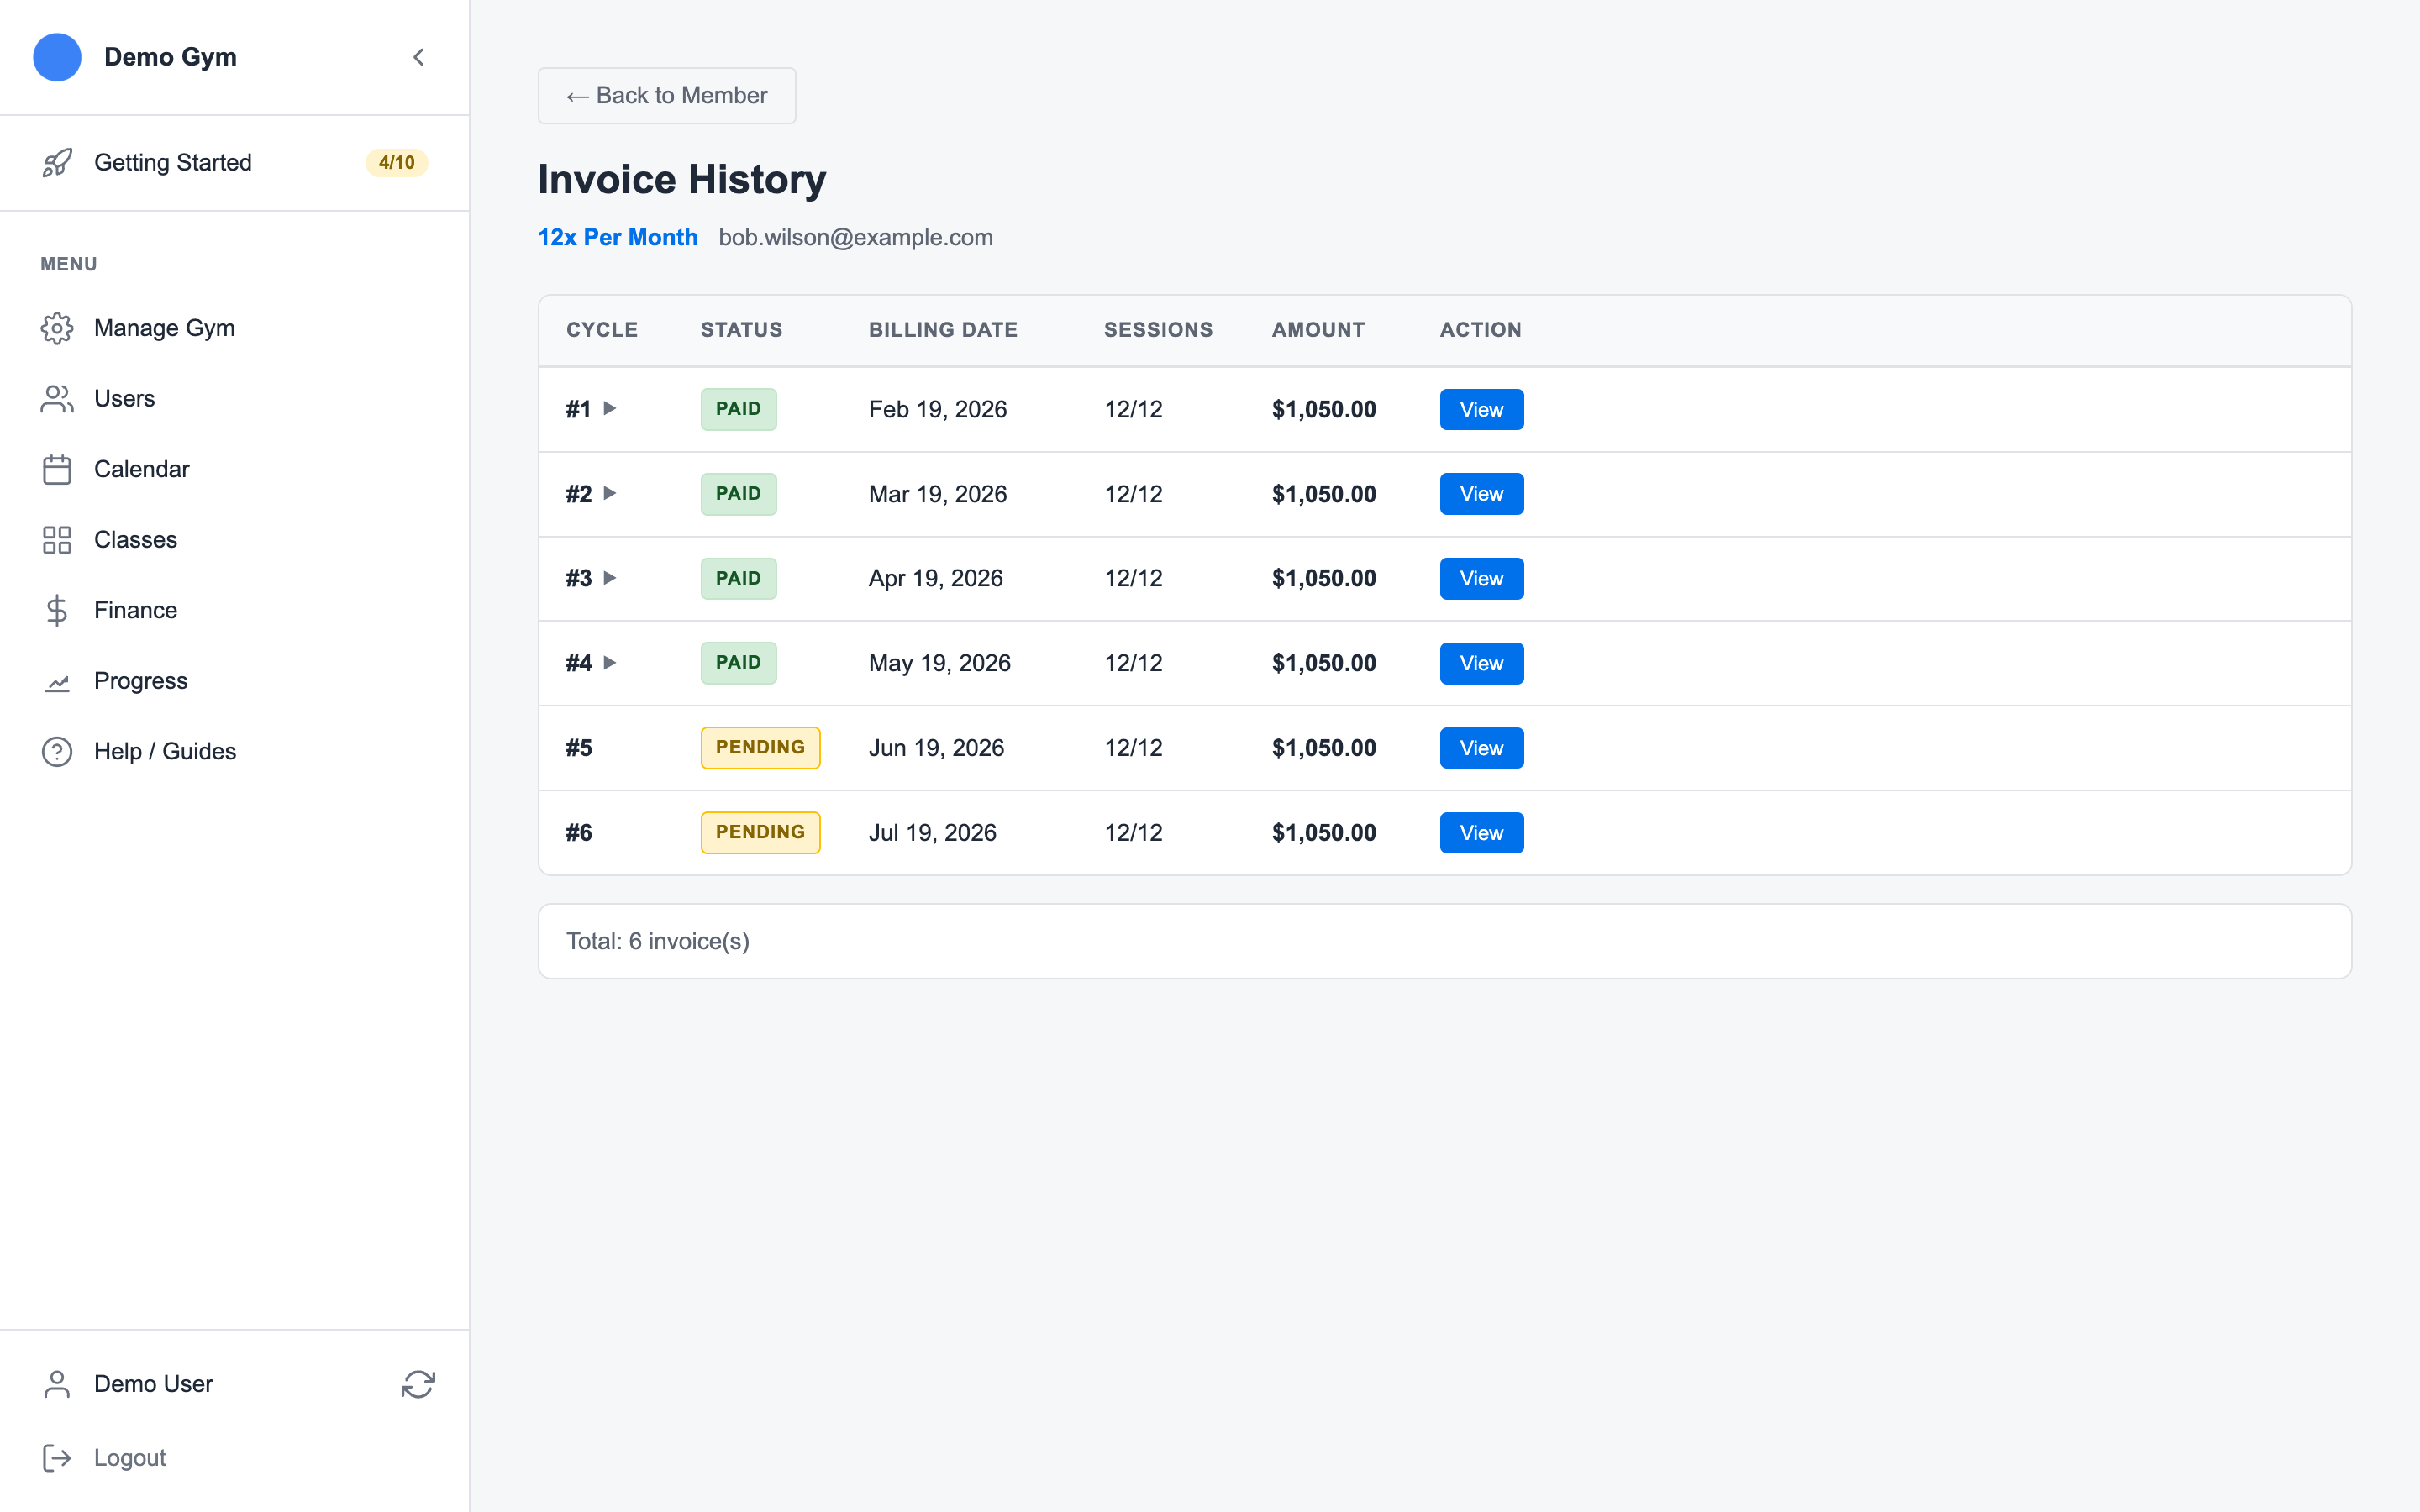This screenshot has width=2420, height=1512.
Task: Open Progress menu item
Action: click(x=234, y=681)
